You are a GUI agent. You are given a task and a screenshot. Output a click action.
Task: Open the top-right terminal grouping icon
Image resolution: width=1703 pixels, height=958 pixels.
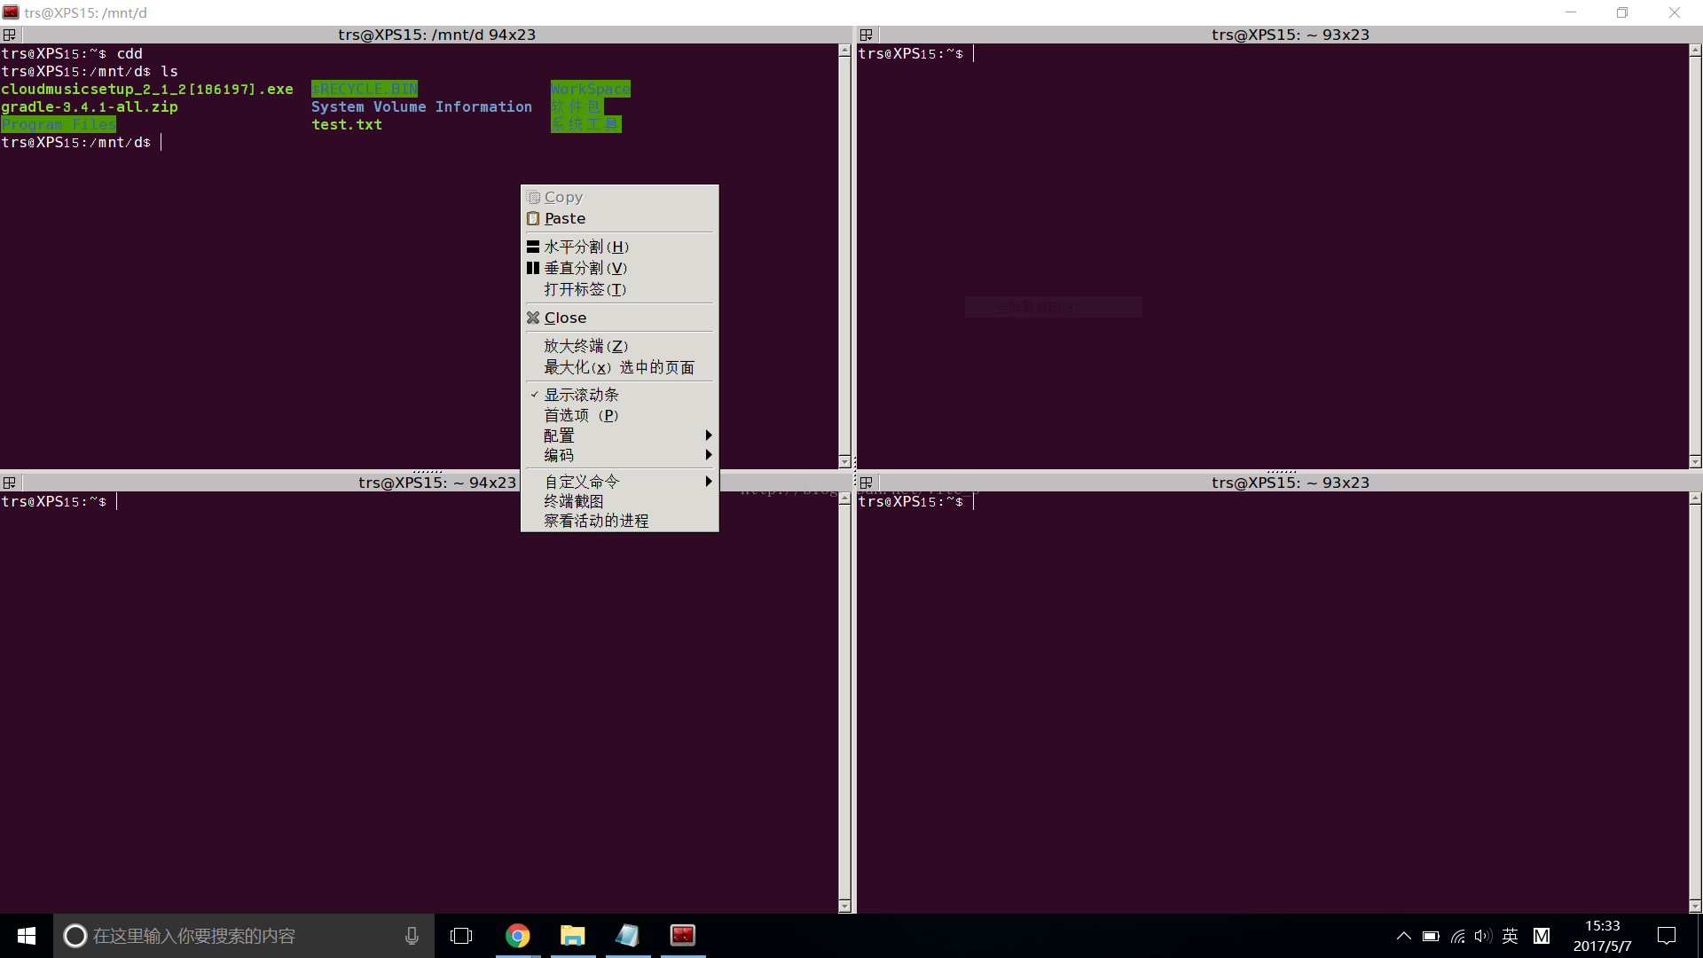click(867, 35)
